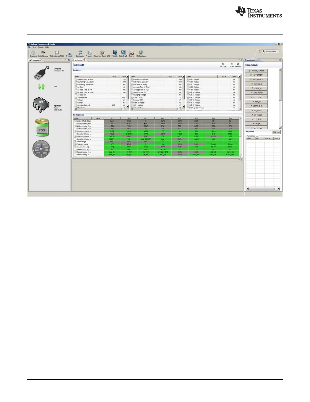
Task: Toggle checkbox for Cell 7 Voltage
Action: pyautogui.click(x=188, y=85)
